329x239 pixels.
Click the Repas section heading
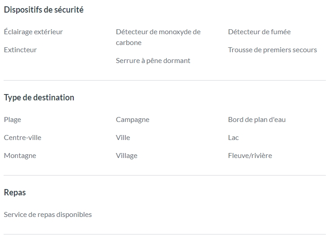tap(15, 193)
